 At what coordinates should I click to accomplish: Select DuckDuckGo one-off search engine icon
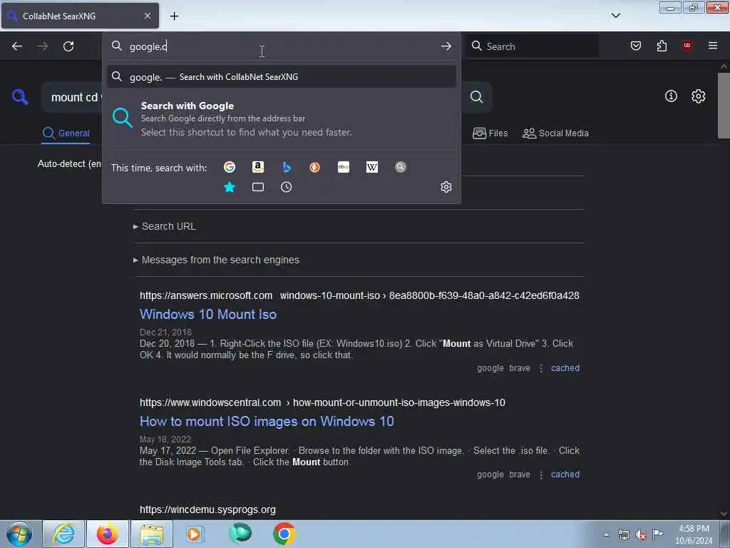tap(314, 167)
